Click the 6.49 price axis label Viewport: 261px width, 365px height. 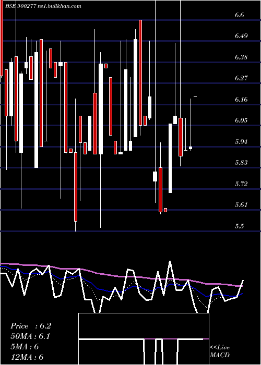coord(241,36)
